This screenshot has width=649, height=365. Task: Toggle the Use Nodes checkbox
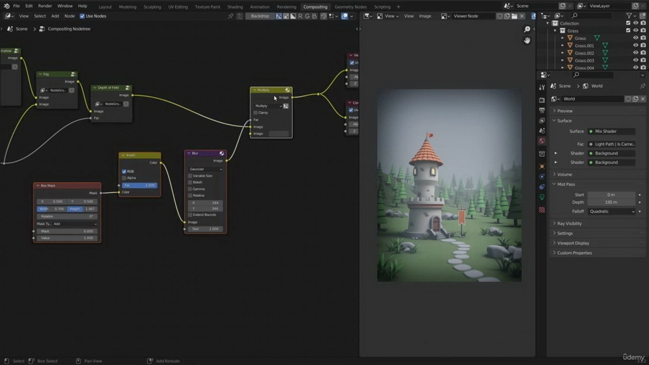(x=82, y=16)
